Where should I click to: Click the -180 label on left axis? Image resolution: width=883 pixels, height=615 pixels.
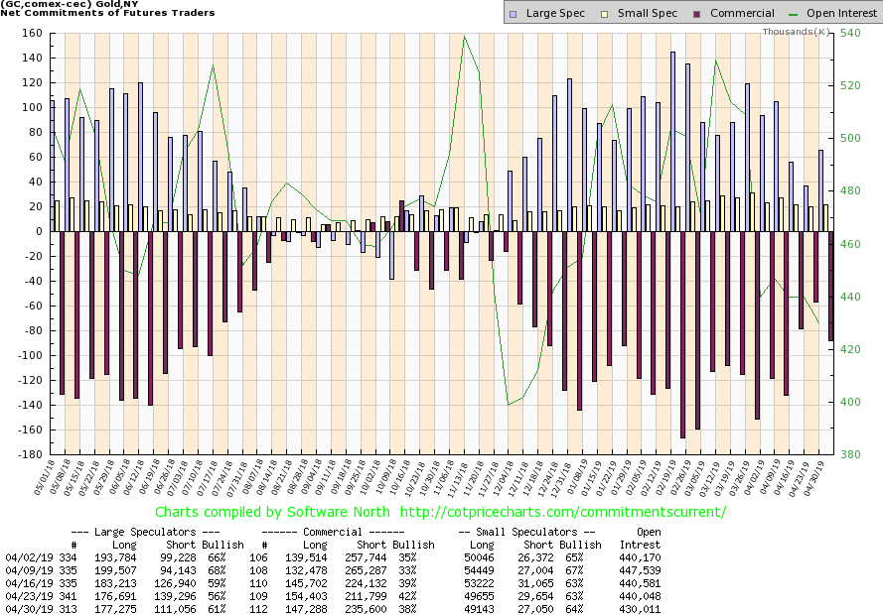point(27,454)
